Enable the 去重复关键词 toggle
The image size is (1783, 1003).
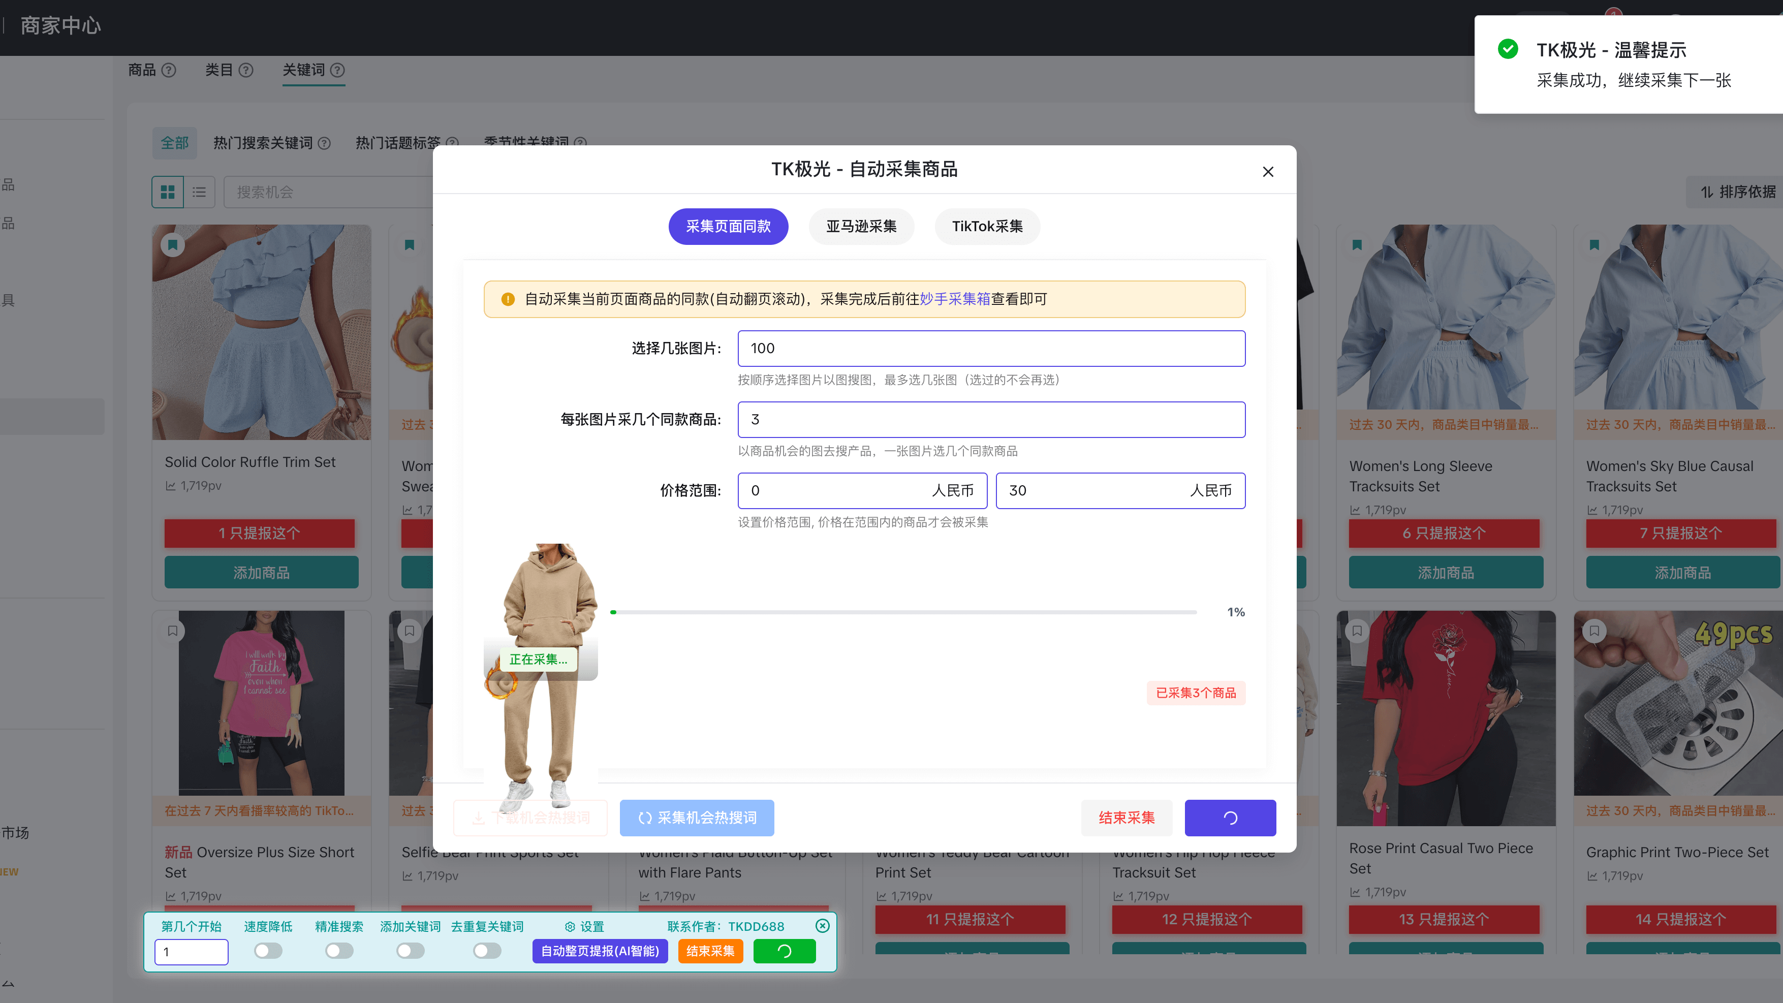tap(487, 951)
